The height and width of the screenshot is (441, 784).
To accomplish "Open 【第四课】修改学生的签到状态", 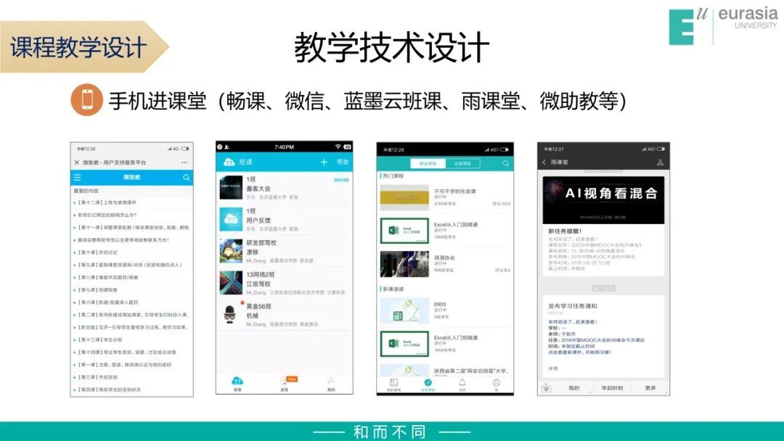I will click(x=109, y=390).
